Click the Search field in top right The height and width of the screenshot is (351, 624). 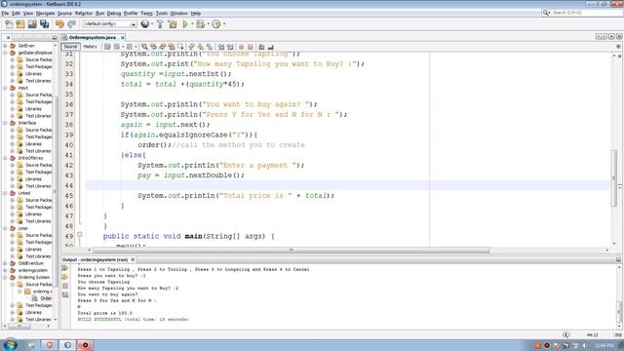tap(587, 13)
